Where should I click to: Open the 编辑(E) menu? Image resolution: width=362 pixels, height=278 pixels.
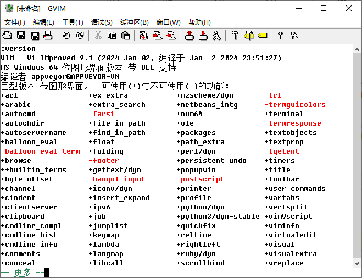tap(43, 22)
